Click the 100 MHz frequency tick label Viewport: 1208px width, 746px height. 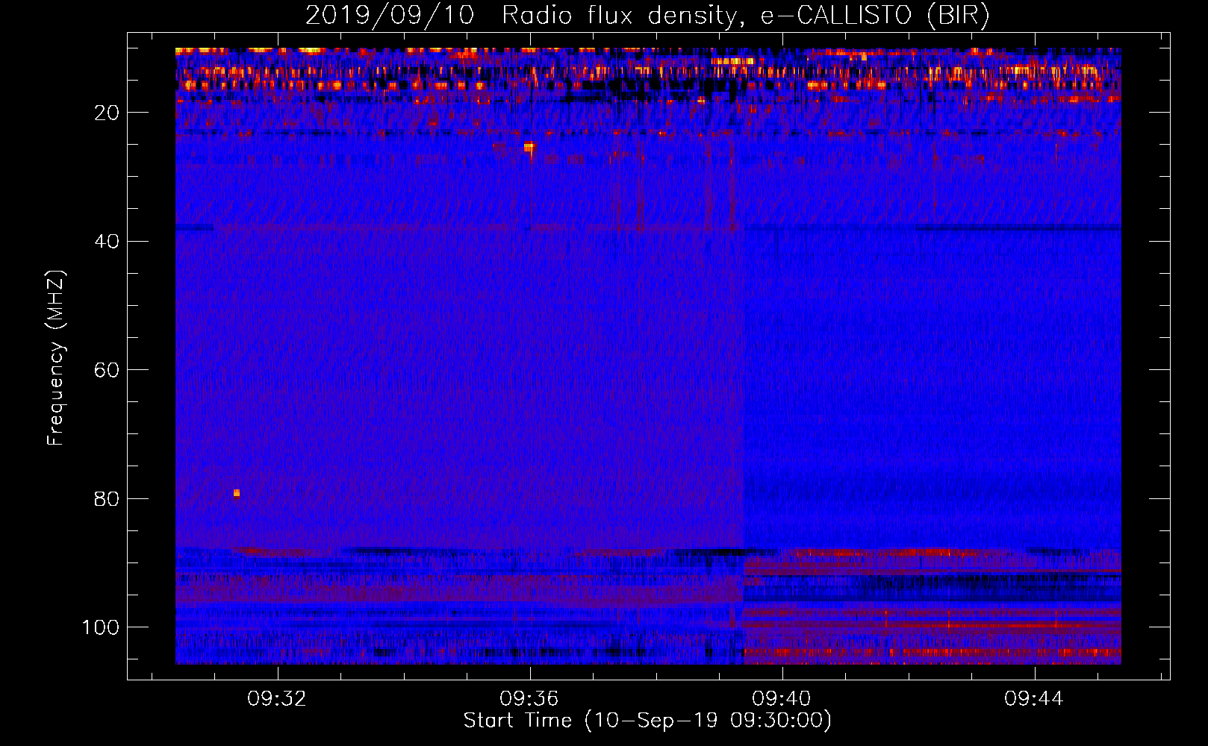point(101,627)
